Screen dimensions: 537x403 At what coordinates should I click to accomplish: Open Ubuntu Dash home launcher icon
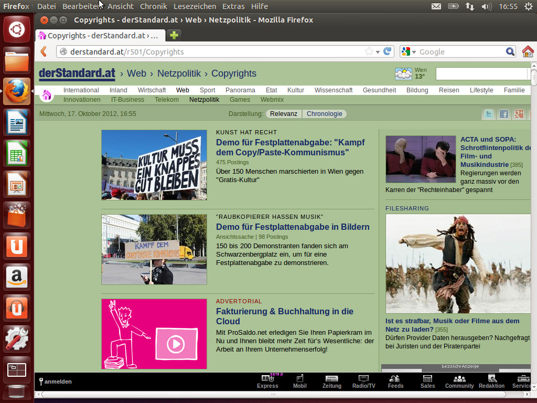(17, 29)
